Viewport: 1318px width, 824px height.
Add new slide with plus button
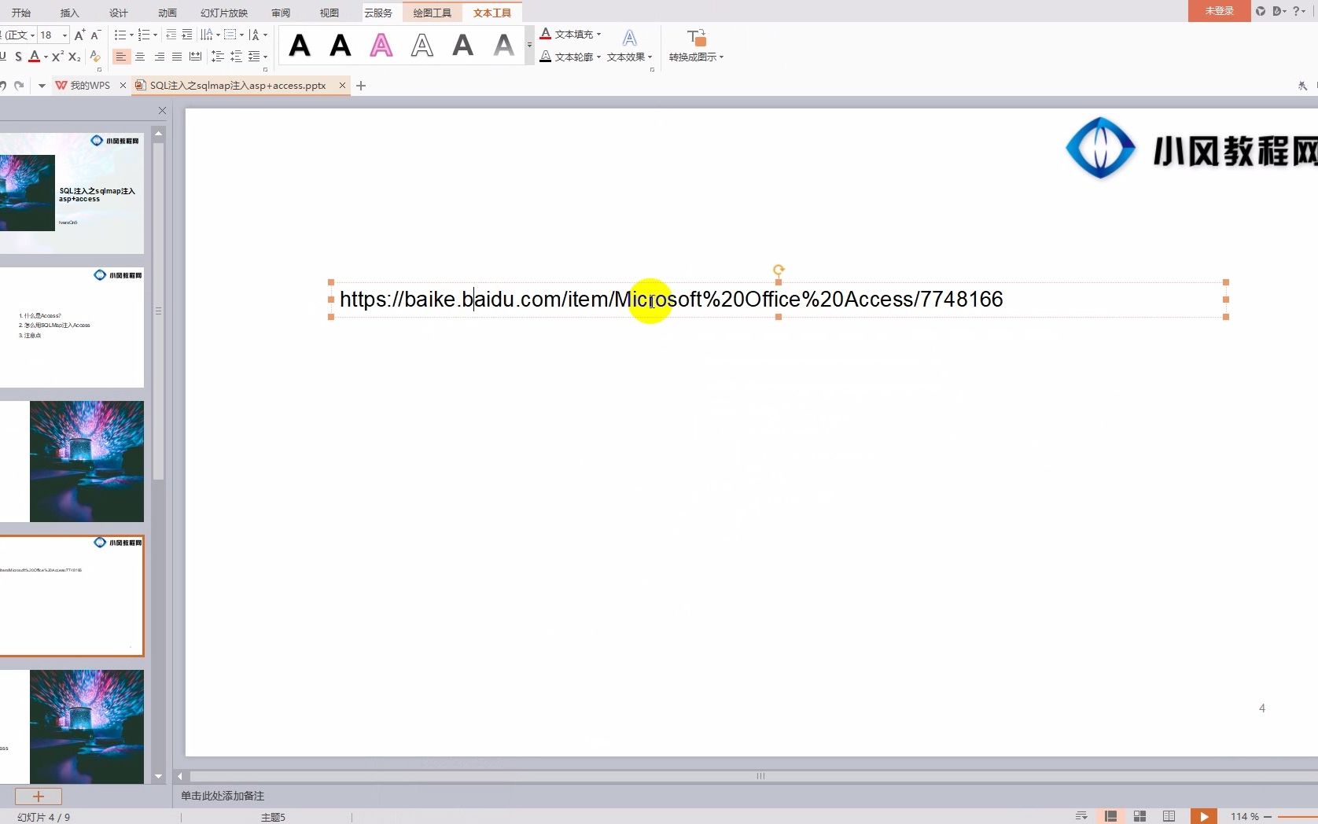pyautogui.click(x=38, y=796)
